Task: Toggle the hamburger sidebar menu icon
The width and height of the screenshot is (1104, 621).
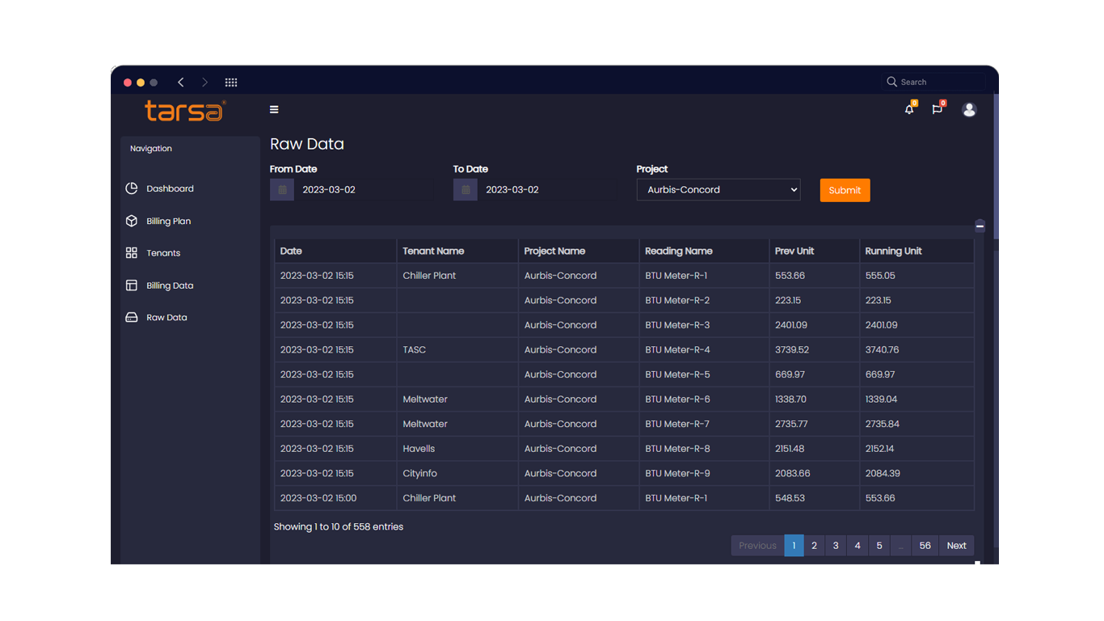Action: pos(274,110)
